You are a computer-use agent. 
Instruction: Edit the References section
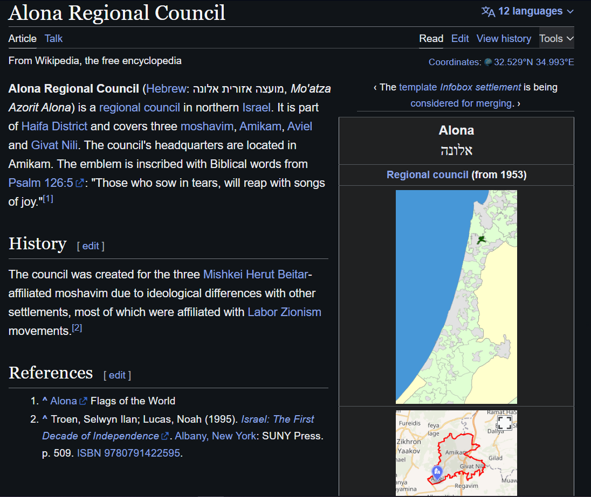(x=117, y=375)
